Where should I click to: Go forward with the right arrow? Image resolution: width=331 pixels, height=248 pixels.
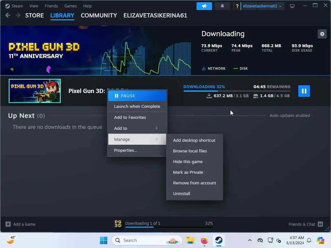click(18, 15)
